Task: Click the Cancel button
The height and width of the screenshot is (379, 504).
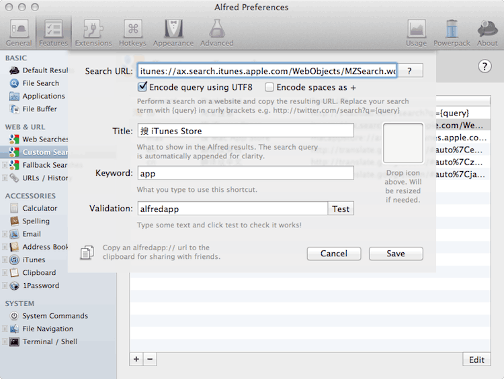Action: [334, 254]
